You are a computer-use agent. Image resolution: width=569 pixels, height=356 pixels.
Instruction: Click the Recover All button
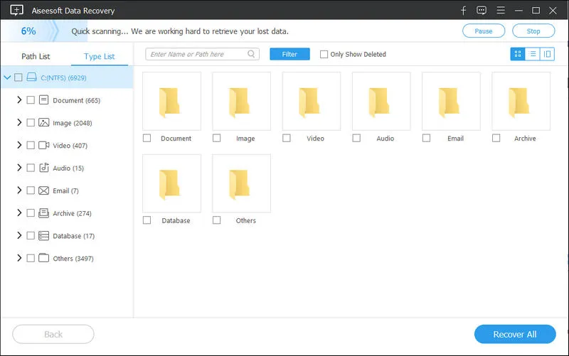point(515,334)
